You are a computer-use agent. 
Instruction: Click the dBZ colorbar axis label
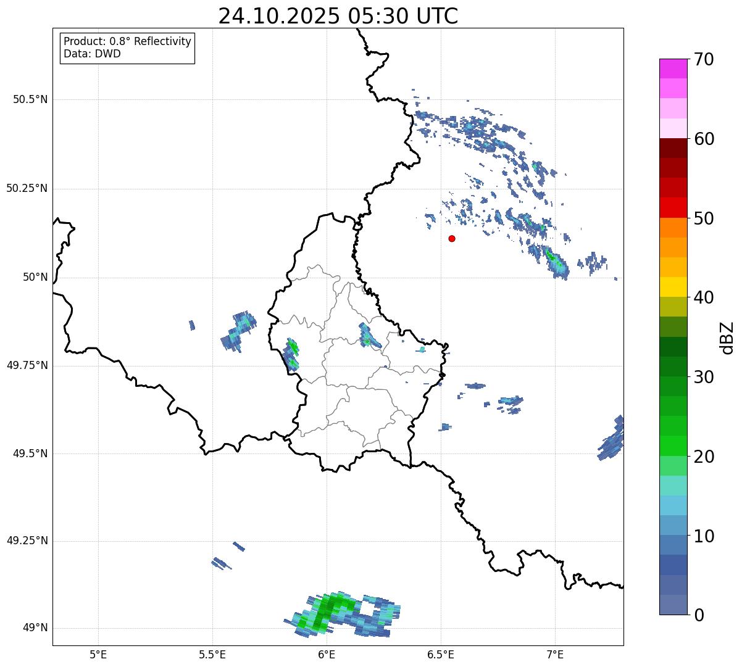(727, 338)
